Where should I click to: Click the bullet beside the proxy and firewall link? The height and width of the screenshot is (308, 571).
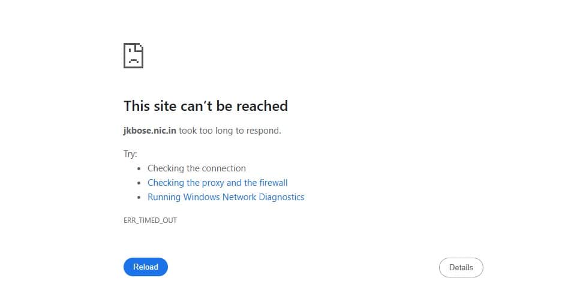point(140,183)
